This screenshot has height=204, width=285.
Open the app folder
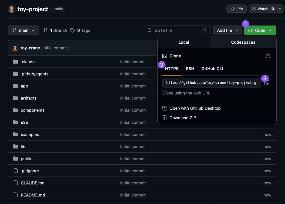(x=24, y=86)
